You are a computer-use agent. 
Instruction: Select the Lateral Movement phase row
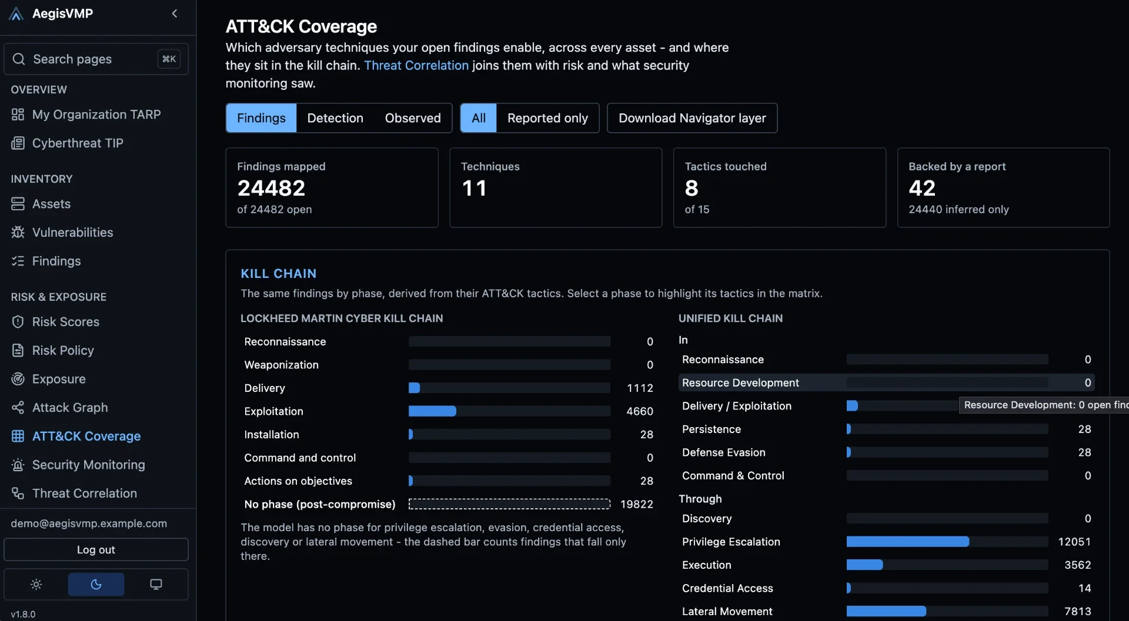point(886,611)
